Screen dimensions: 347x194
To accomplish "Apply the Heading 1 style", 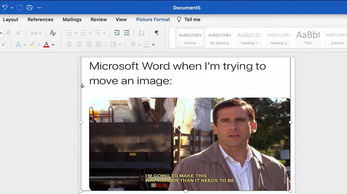I will pyautogui.click(x=249, y=38).
